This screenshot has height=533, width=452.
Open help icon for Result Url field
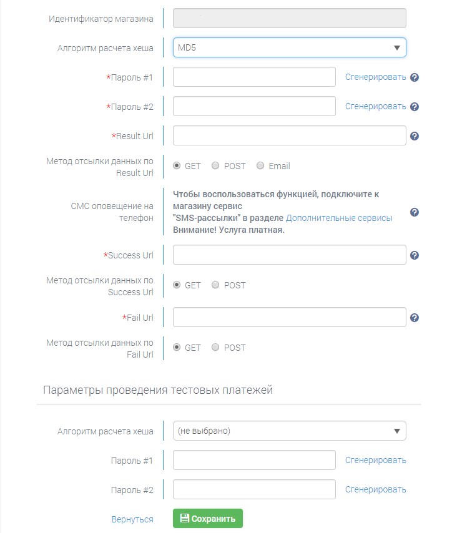(x=415, y=136)
